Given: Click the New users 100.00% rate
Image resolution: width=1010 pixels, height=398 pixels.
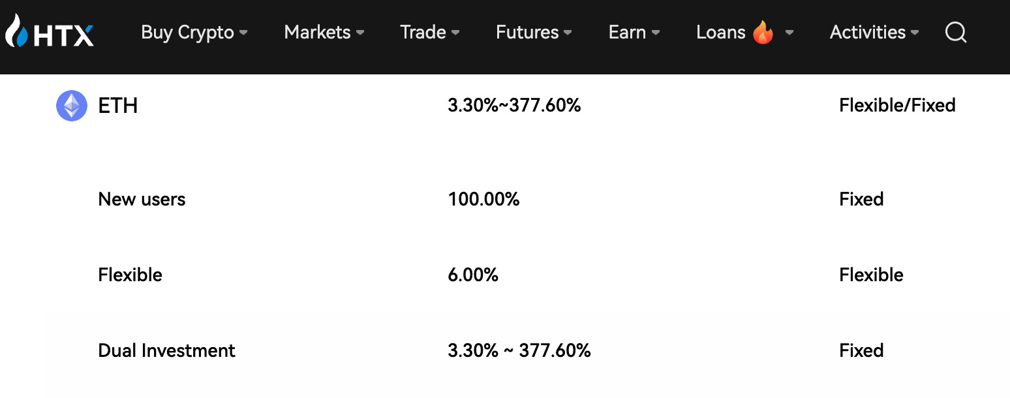Looking at the screenshot, I should coord(483,199).
